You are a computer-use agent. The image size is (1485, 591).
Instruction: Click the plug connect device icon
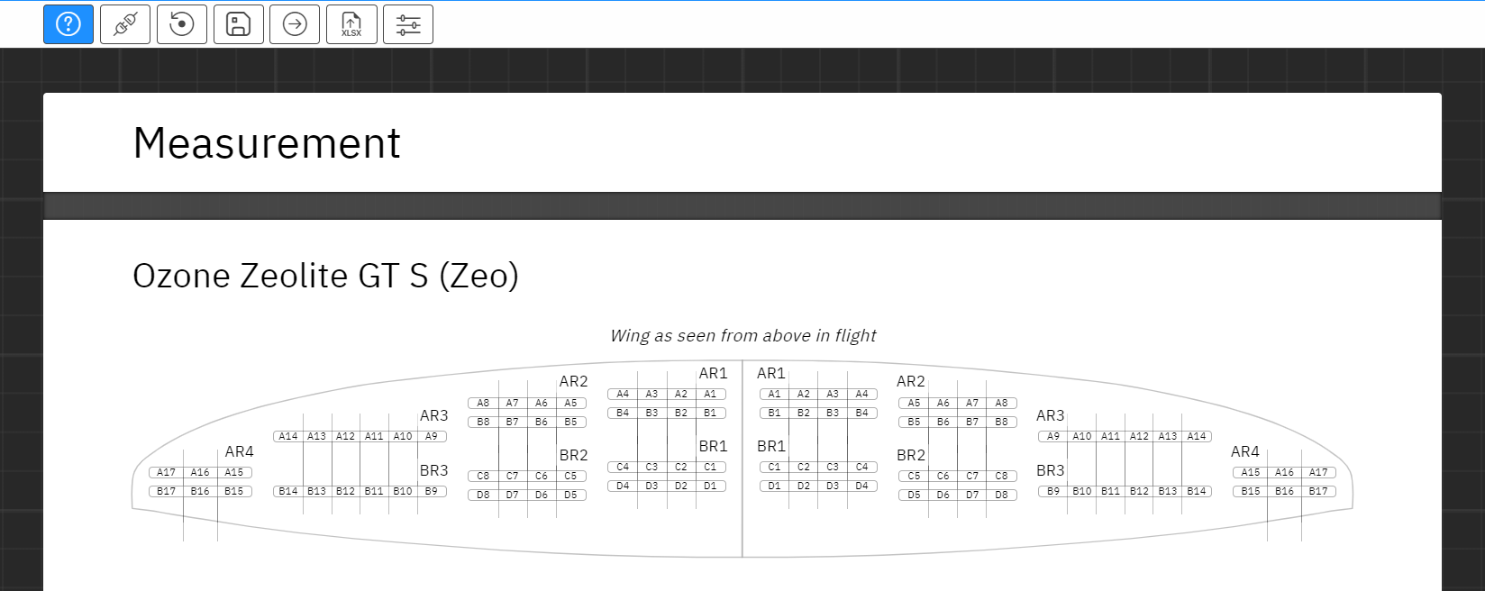point(125,24)
